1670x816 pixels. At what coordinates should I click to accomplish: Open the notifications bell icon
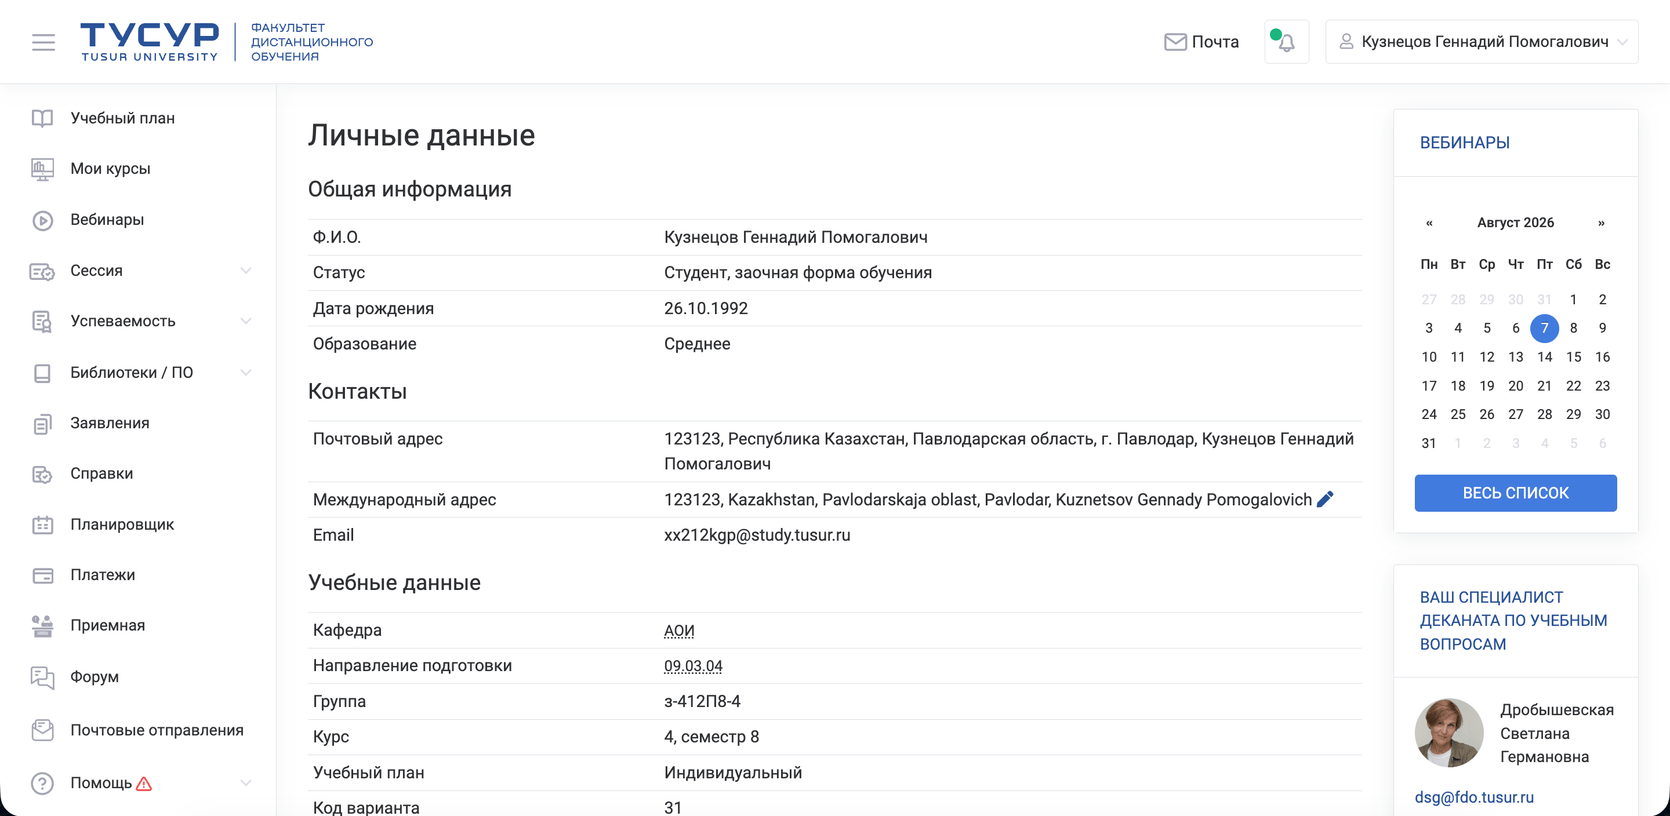(x=1286, y=42)
